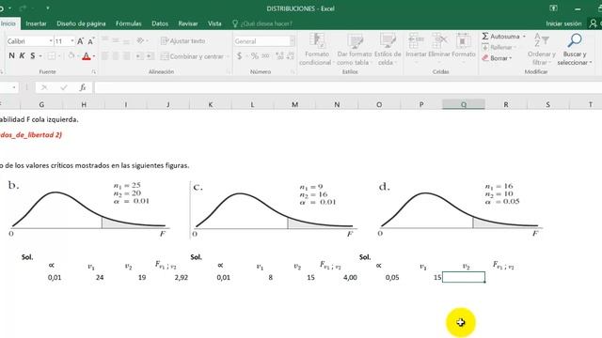This screenshot has width=602, height=338.
Task: Cancel formula entry X icon
Action: coord(44,87)
